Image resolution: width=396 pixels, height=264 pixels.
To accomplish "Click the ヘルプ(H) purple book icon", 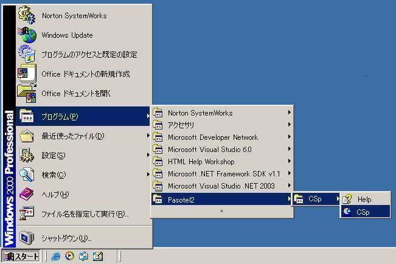I will pyautogui.click(x=27, y=194).
